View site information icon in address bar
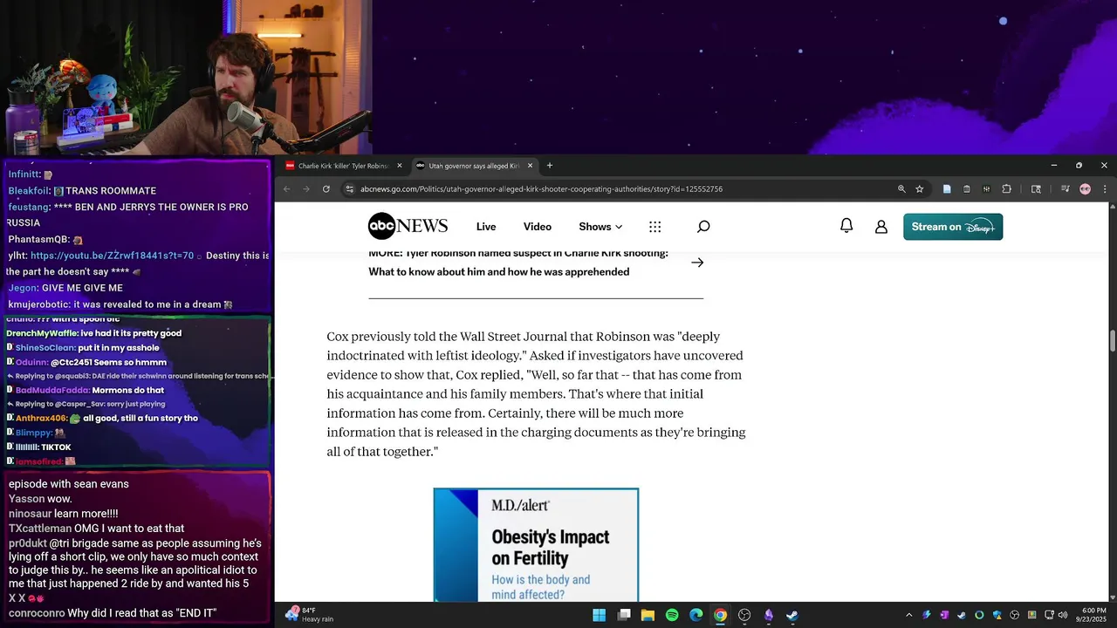This screenshot has height=628, width=1117. (x=349, y=188)
